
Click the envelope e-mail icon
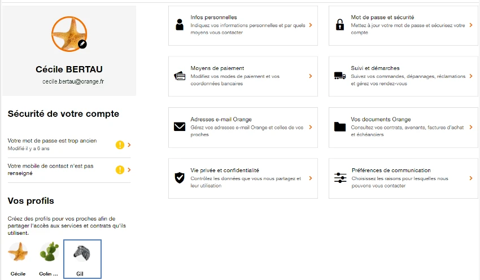coord(180,126)
